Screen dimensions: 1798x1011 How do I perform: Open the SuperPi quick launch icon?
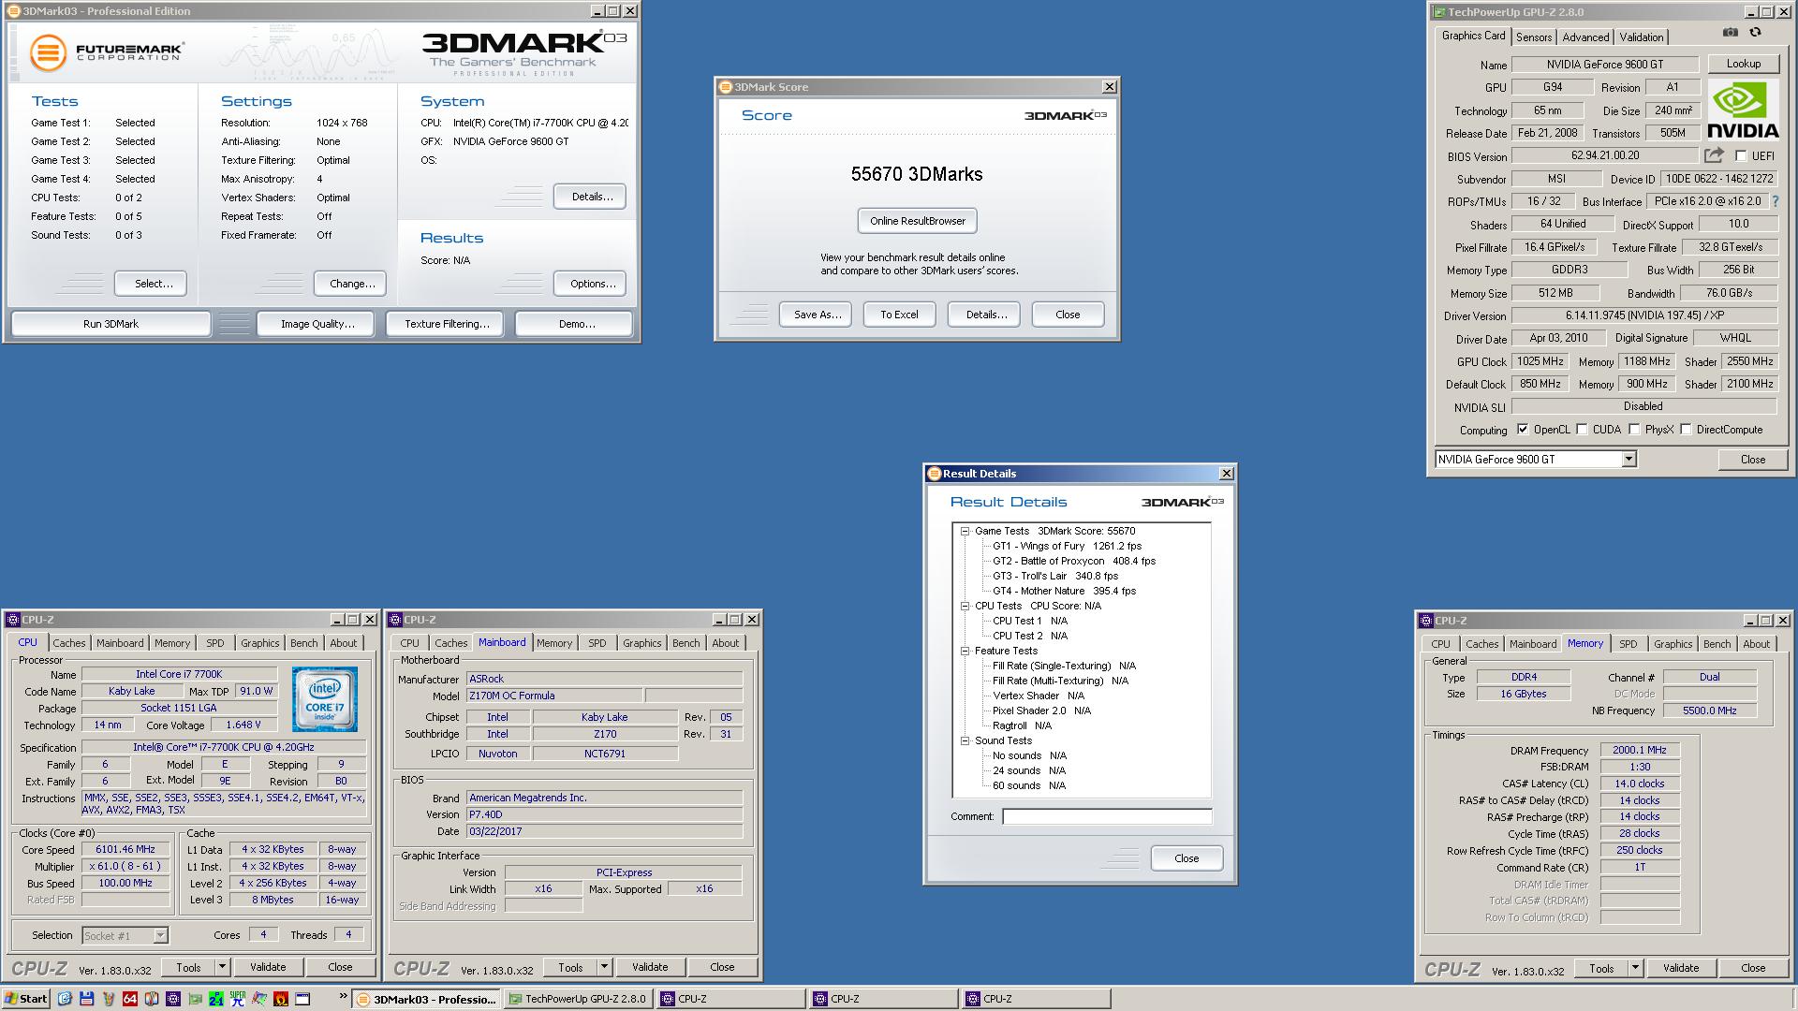pos(238,999)
